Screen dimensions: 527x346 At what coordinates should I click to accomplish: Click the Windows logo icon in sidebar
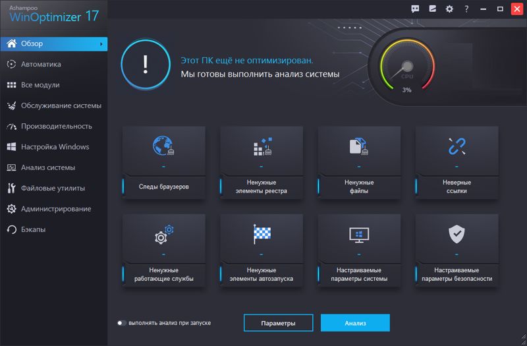click(x=11, y=147)
